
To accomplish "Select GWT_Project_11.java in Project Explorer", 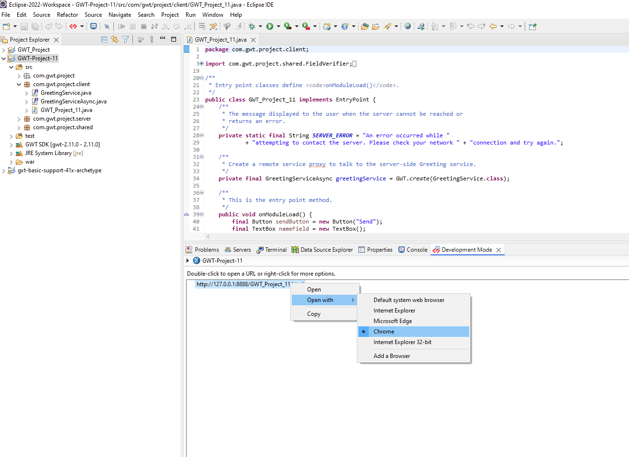I will 66,110.
